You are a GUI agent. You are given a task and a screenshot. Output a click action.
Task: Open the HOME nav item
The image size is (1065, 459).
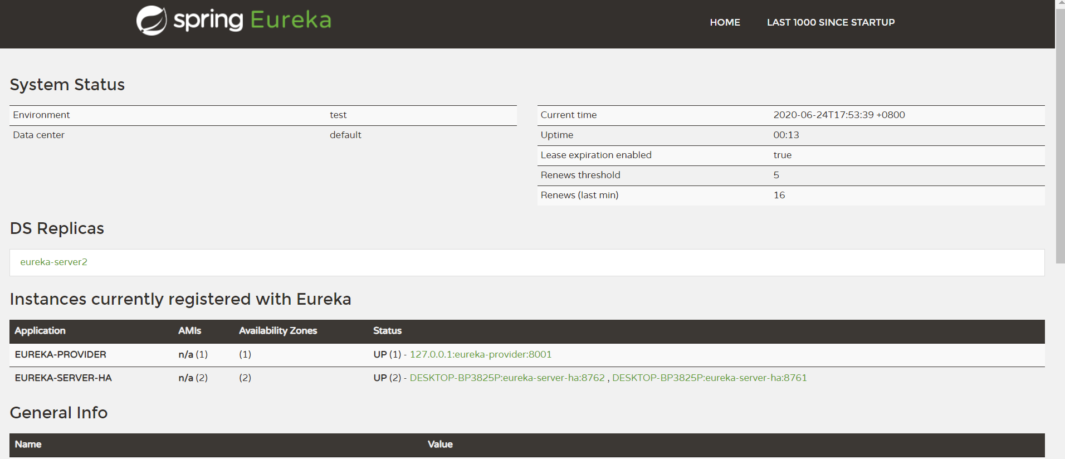725,22
